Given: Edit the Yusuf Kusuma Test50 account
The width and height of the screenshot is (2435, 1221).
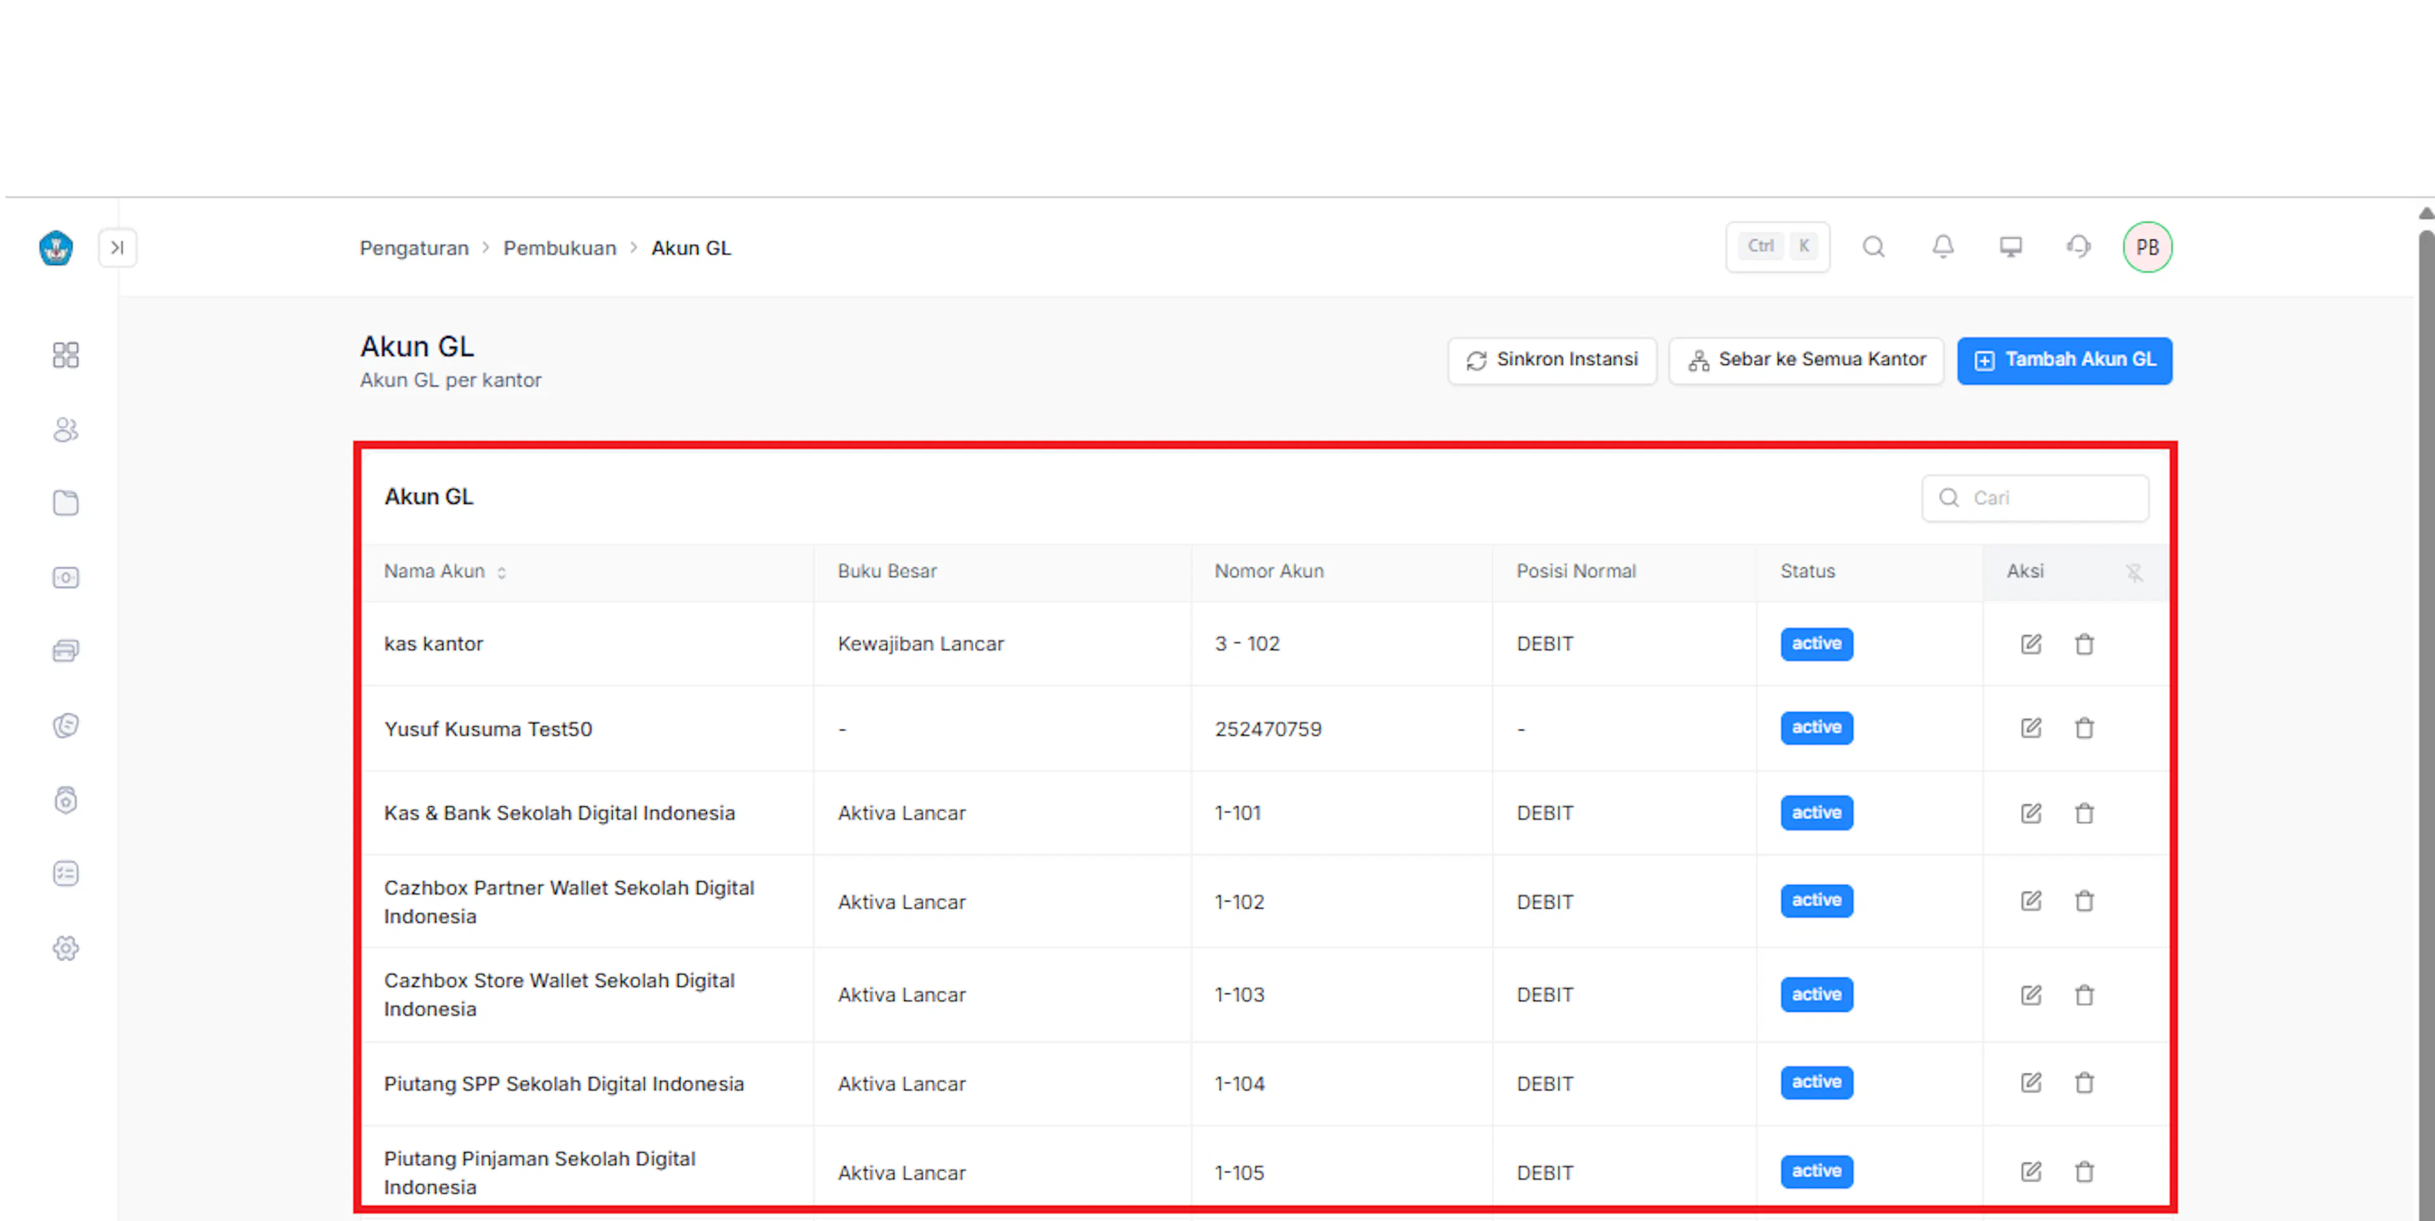Looking at the screenshot, I should pyautogui.click(x=2030, y=728).
